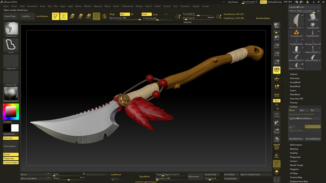Click the BPR render icon
Screen dimensions: 326x183
click(x=276, y=26)
